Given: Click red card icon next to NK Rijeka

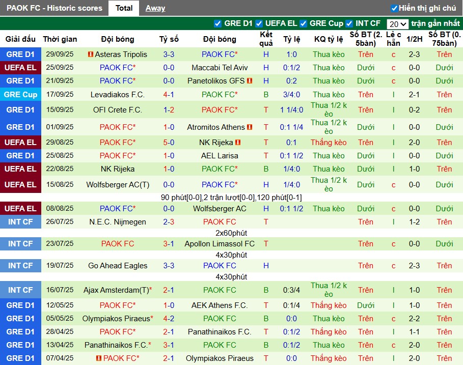Looking at the screenshot, I should (x=238, y=143).
